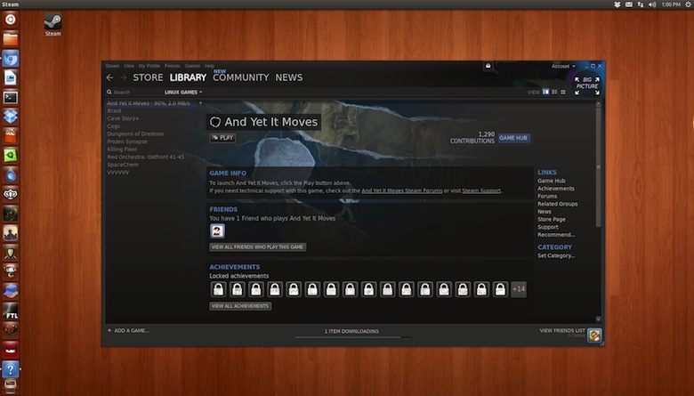This screenshot has width=694, height=396.
Task: Select Dungeons of Dredmor in list
Action: (x=135, y=133)
